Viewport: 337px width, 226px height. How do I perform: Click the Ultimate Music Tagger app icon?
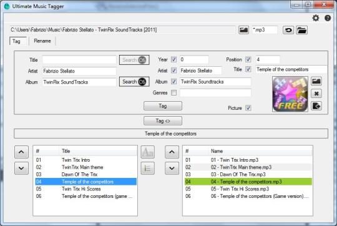coord(7,6)
